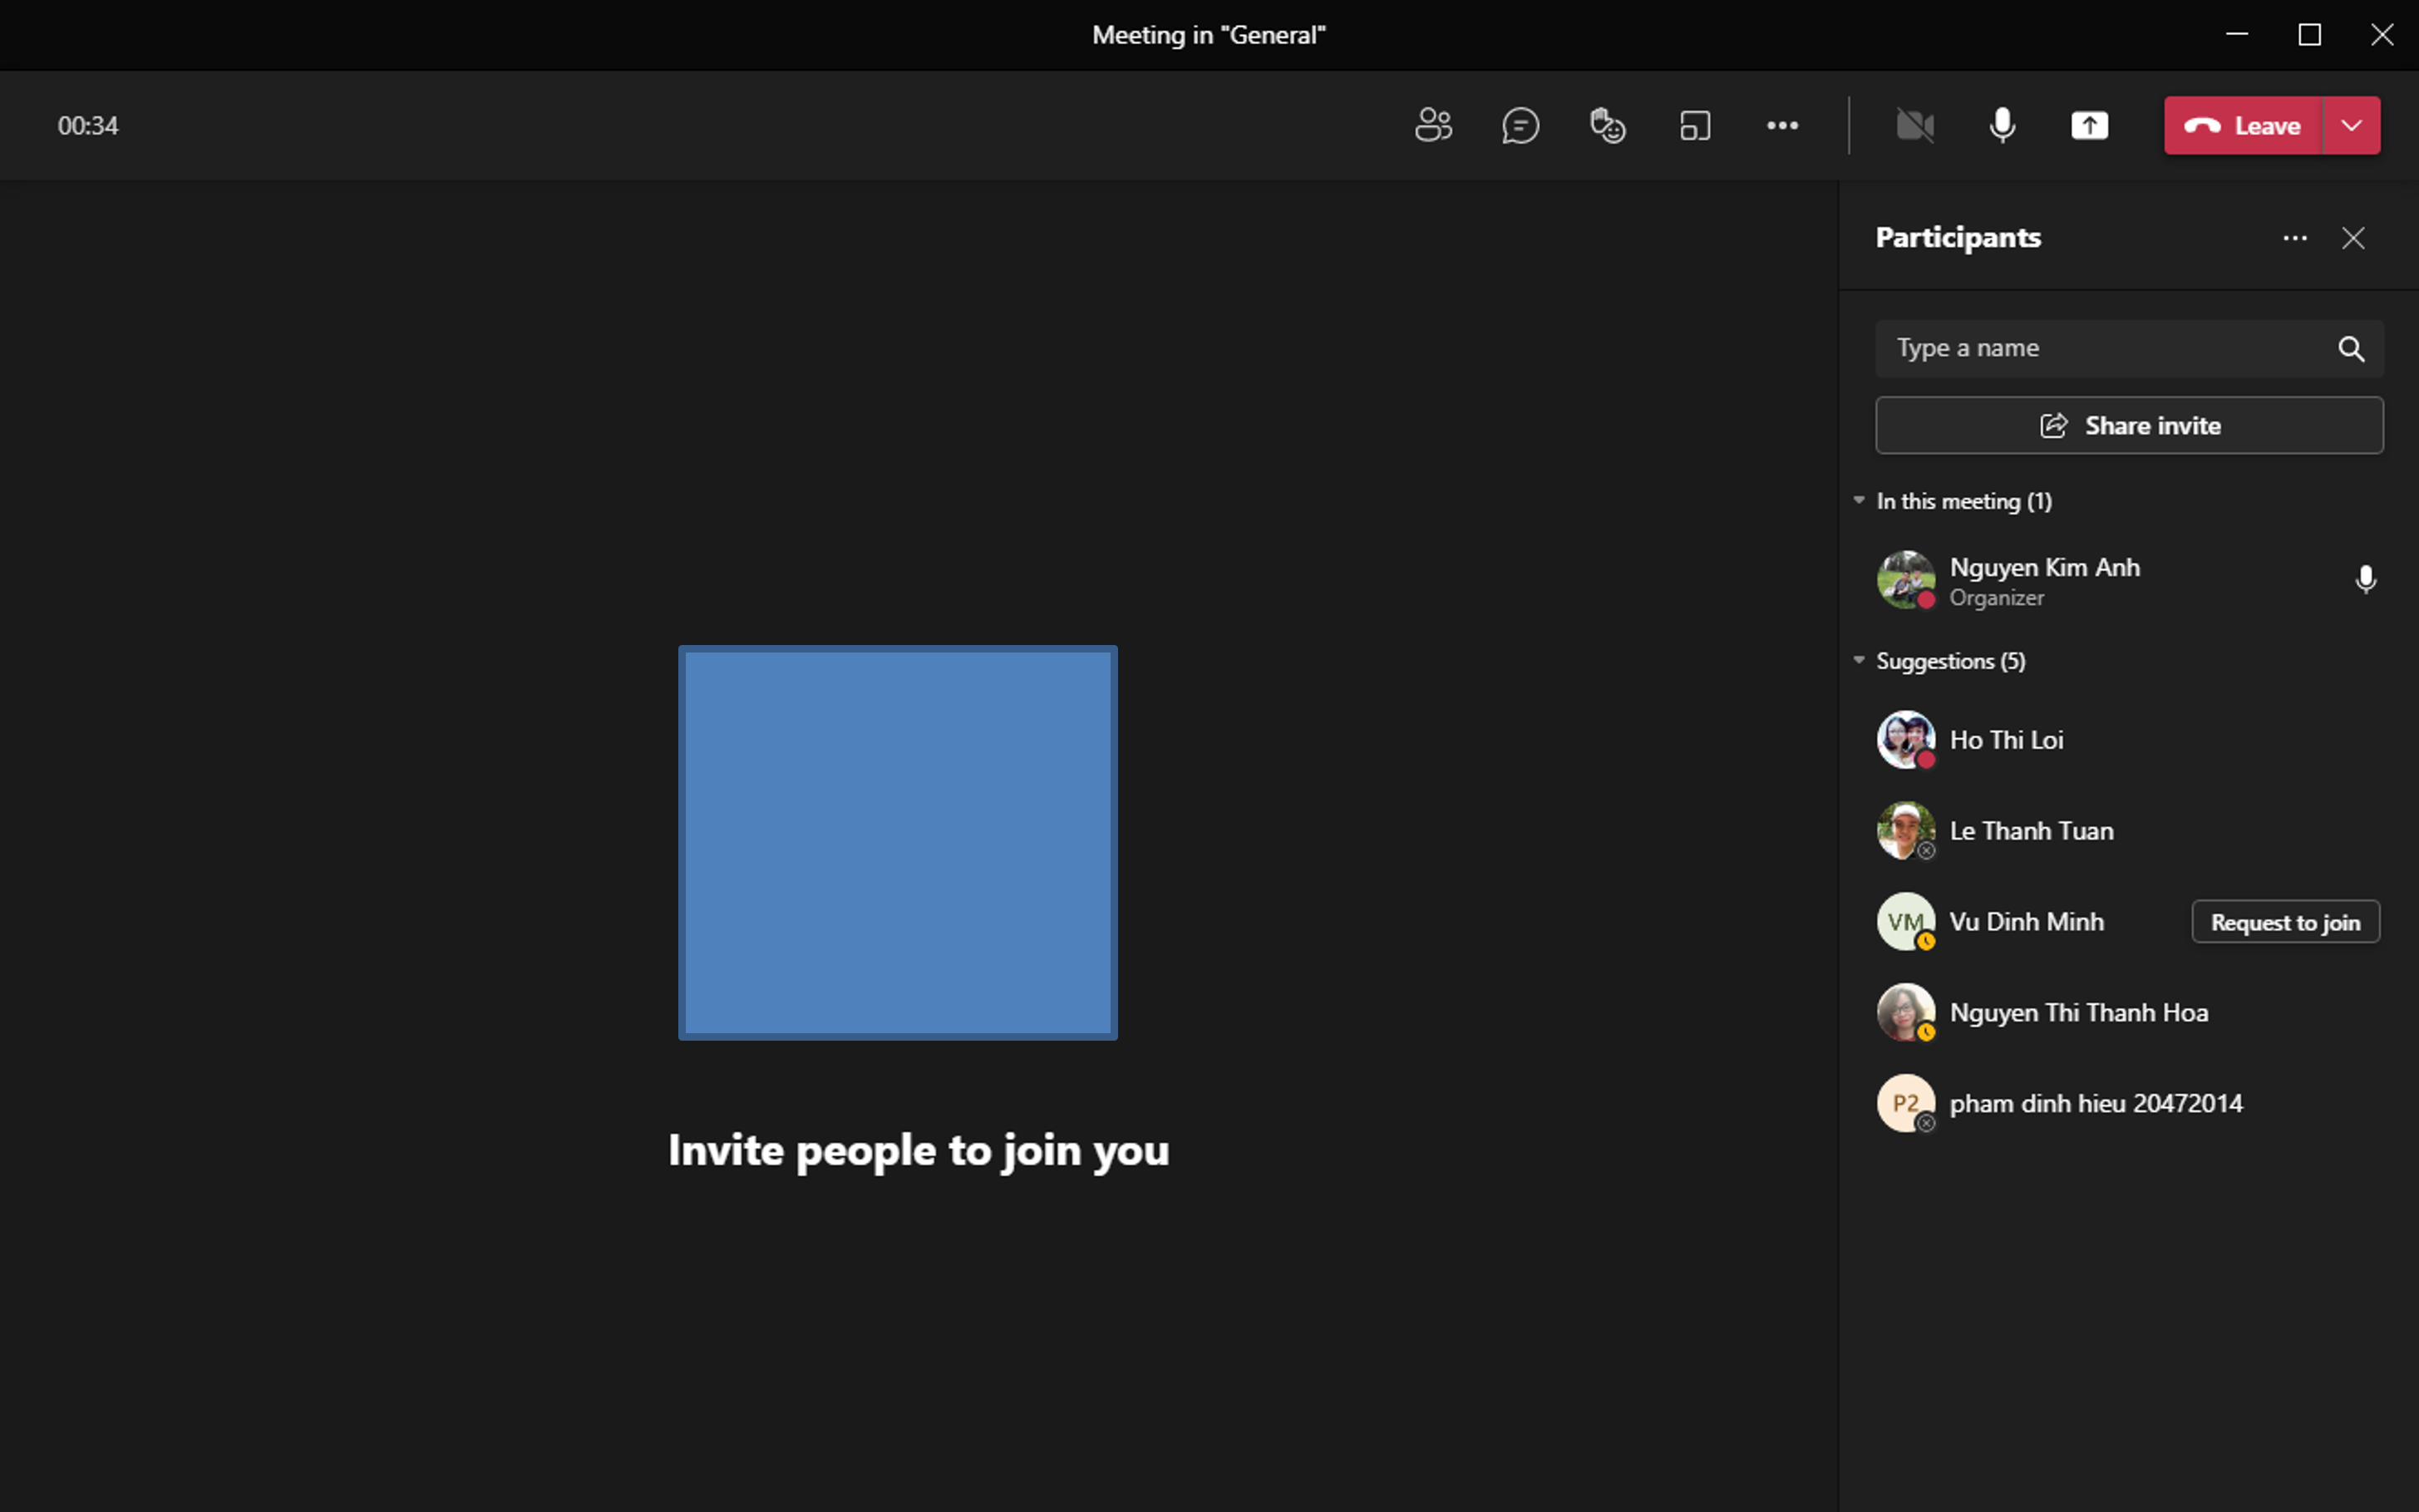This screenshot has height=1512, width=2419.
Task: Mute the microphone in toolbar
Action: 2002,125
